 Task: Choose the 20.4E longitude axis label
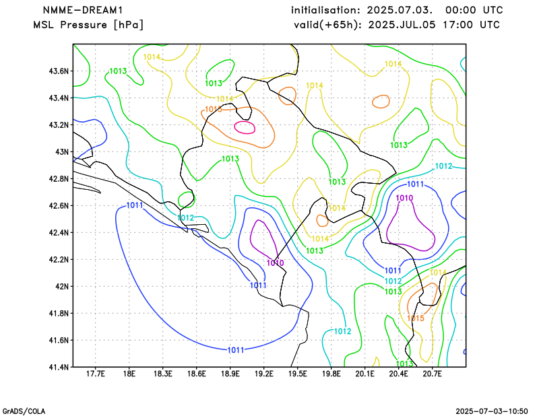(x=398, y=374)
